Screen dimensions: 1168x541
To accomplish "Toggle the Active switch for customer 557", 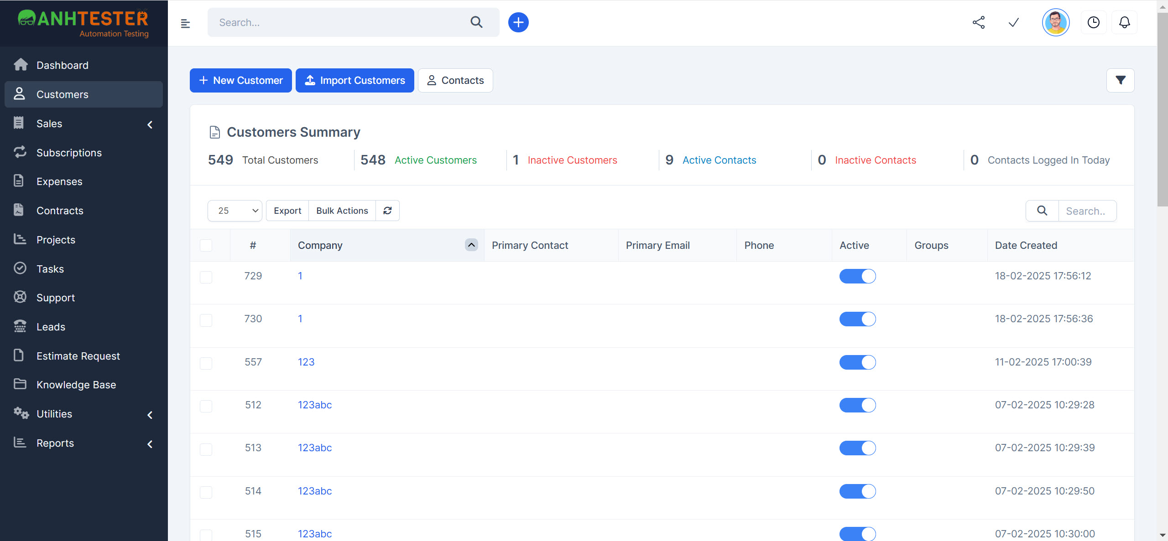I will pos(857,362).
